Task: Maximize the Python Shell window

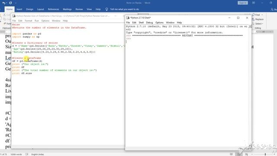Action: coord(238,18)
